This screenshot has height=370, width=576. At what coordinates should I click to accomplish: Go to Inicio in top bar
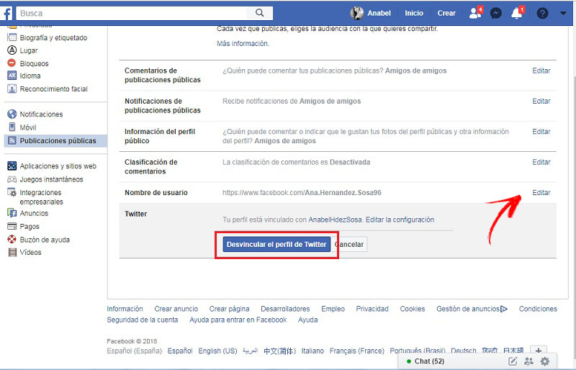414,13
